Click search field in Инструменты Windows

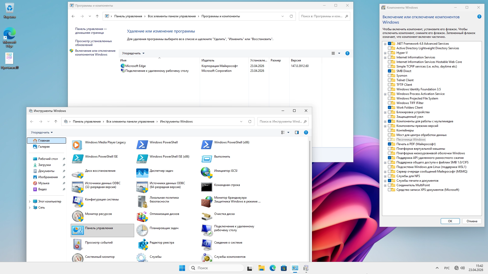[280, 122]
